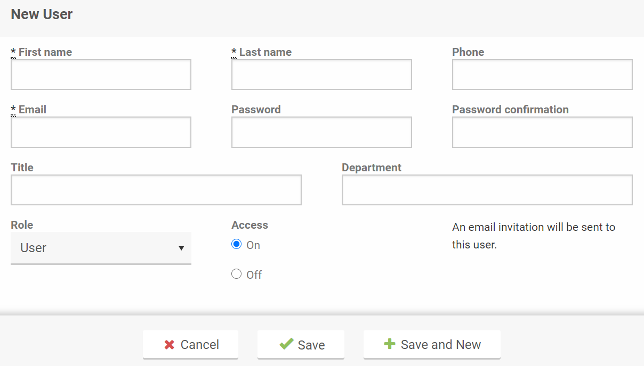
Task: Click the 'On' access label text
Action: click(253, 245)
